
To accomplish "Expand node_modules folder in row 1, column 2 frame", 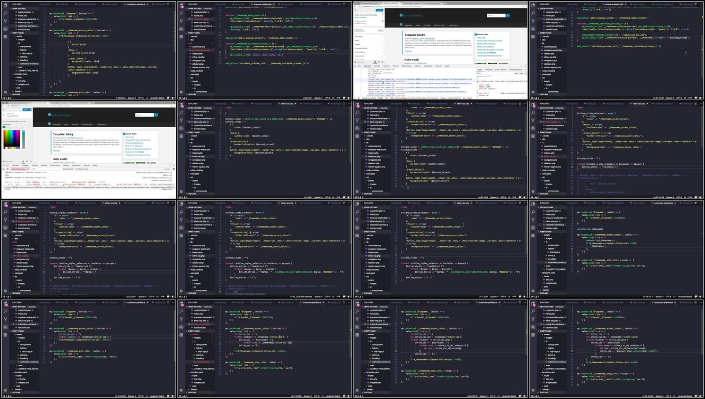I will (197, 71).
